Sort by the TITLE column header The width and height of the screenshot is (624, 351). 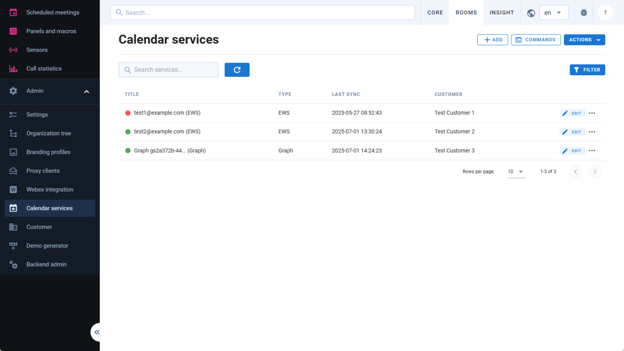[x=132, y=94]
